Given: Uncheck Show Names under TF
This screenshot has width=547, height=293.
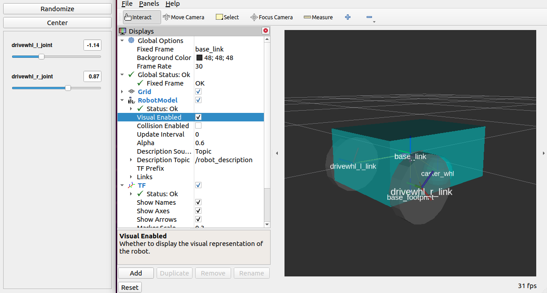Looking at the screenshot, I should (x=198, y=203).
